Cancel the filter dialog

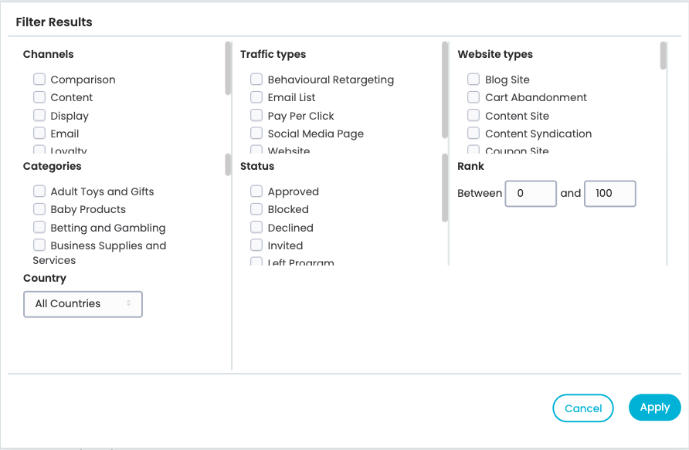pyautogui.click(x=583, y=408)
